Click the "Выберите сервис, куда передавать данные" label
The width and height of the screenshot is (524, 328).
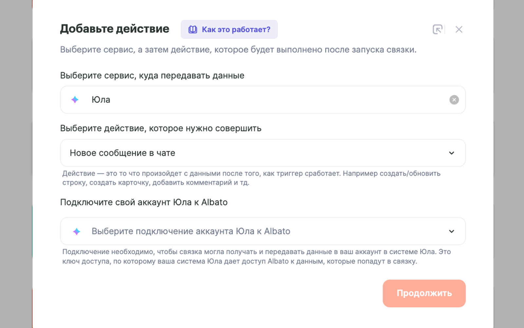click(152, 76)
